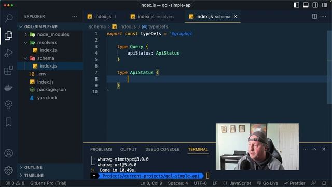Click Prettier in status bar

tap(295, 183)
